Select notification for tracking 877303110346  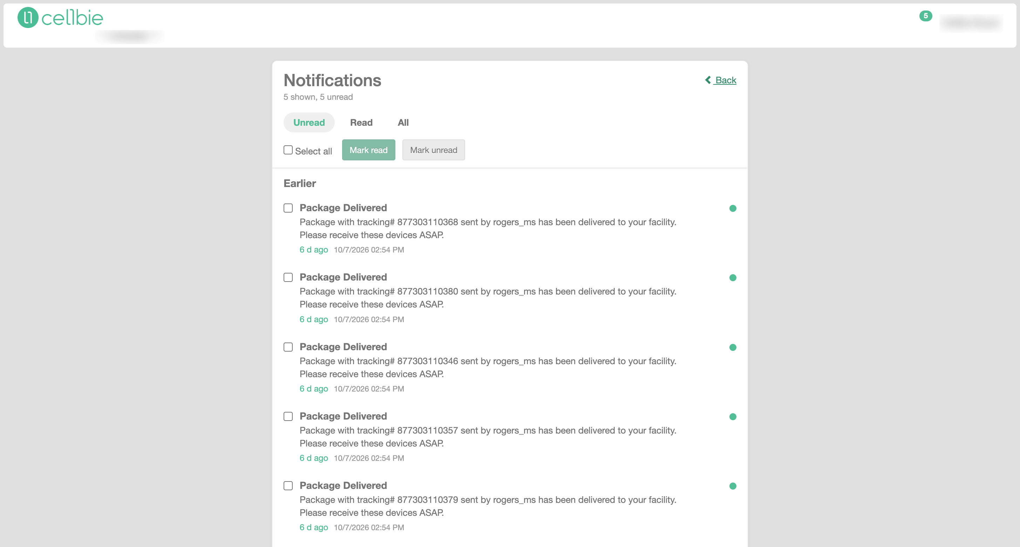[288, 347]
